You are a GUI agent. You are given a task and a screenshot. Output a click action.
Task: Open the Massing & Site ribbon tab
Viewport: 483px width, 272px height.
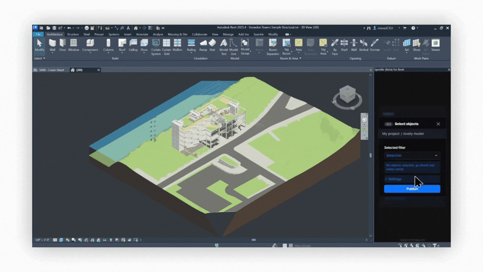177,34
